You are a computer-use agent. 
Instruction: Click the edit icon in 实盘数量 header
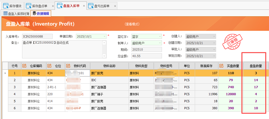[x=221, y=66]
